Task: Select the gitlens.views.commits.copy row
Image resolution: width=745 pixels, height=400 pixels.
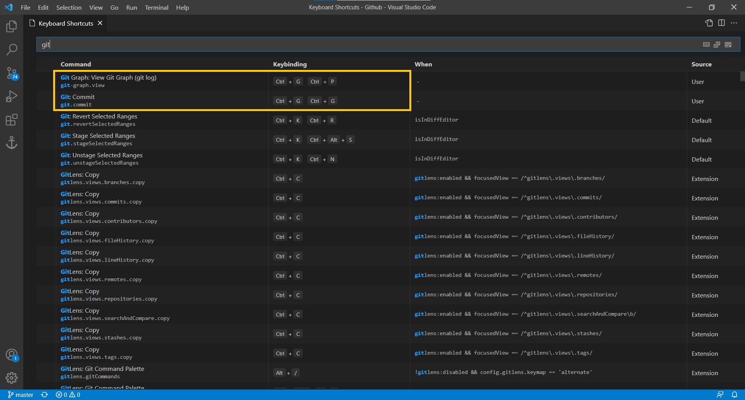Action: pos(388,198)
